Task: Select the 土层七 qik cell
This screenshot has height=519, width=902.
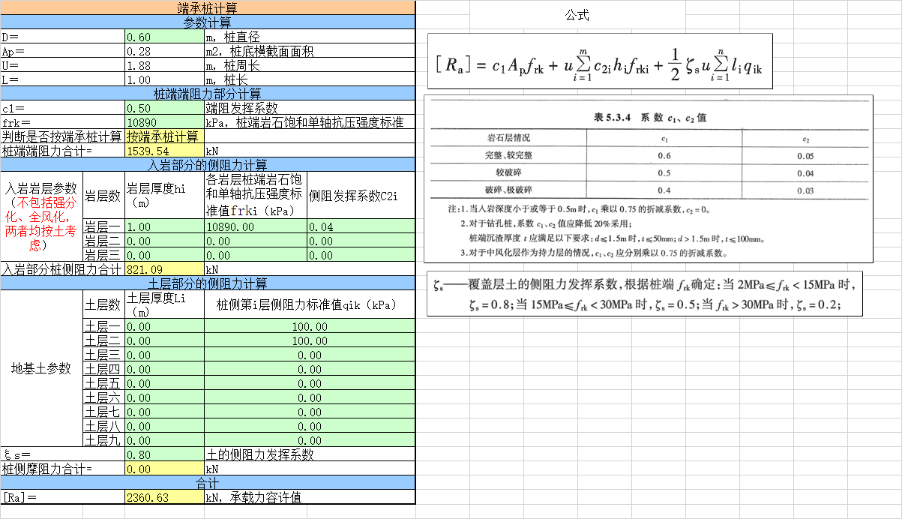Action: [x=310, y=412]
